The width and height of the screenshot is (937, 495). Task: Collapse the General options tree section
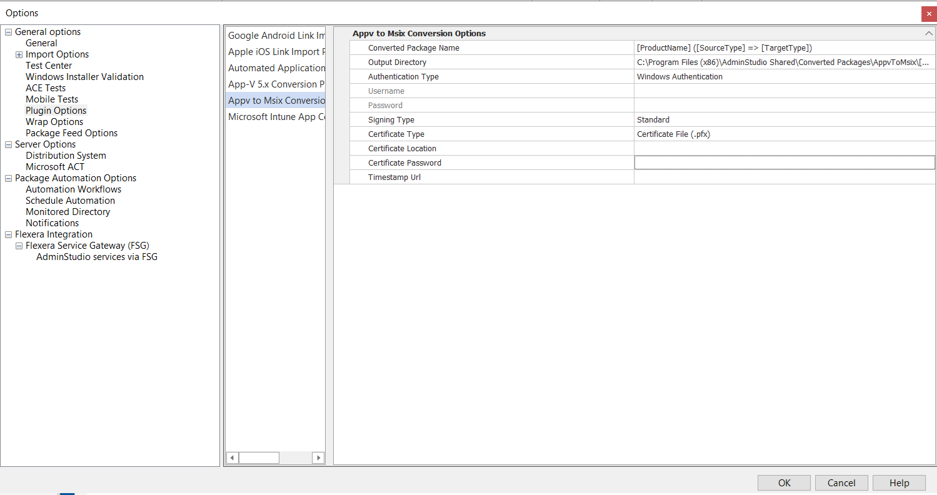[8, 31]
